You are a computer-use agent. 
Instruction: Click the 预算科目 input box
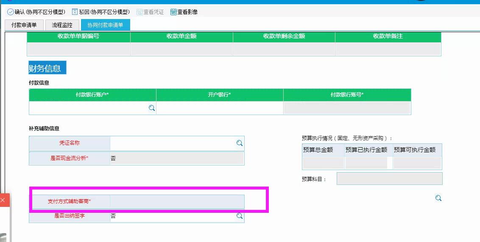pyautogui.click(x=389, y=179)
